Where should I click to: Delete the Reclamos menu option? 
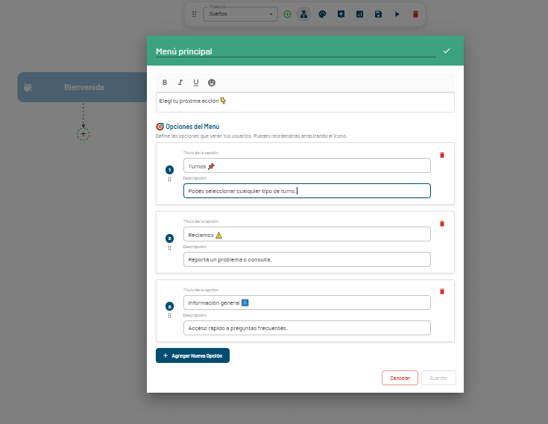point(442,224)
